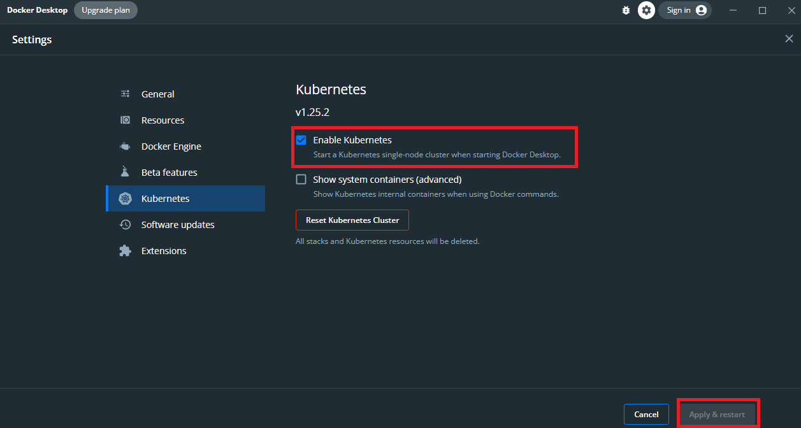
Task: Click the Kubernetes helm wheel icon
Action: (126, 199)
